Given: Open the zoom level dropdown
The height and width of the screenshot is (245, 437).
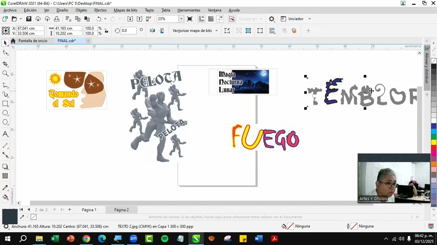Looking at the screenshot, I should click(x=181, y=19).
